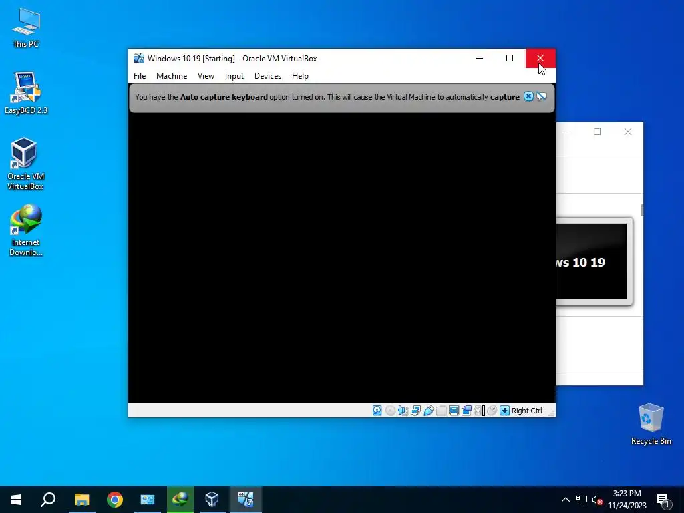Open the Machine menu
684x513 pixels.
tap(172, 76)
